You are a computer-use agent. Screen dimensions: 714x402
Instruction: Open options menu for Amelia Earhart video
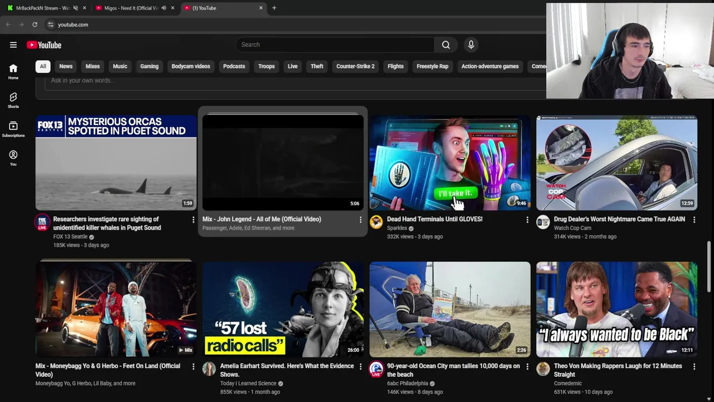[x=360, y=367]
